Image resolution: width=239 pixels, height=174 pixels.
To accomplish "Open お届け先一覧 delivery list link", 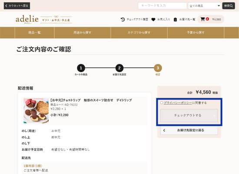I will pos(187,20).
